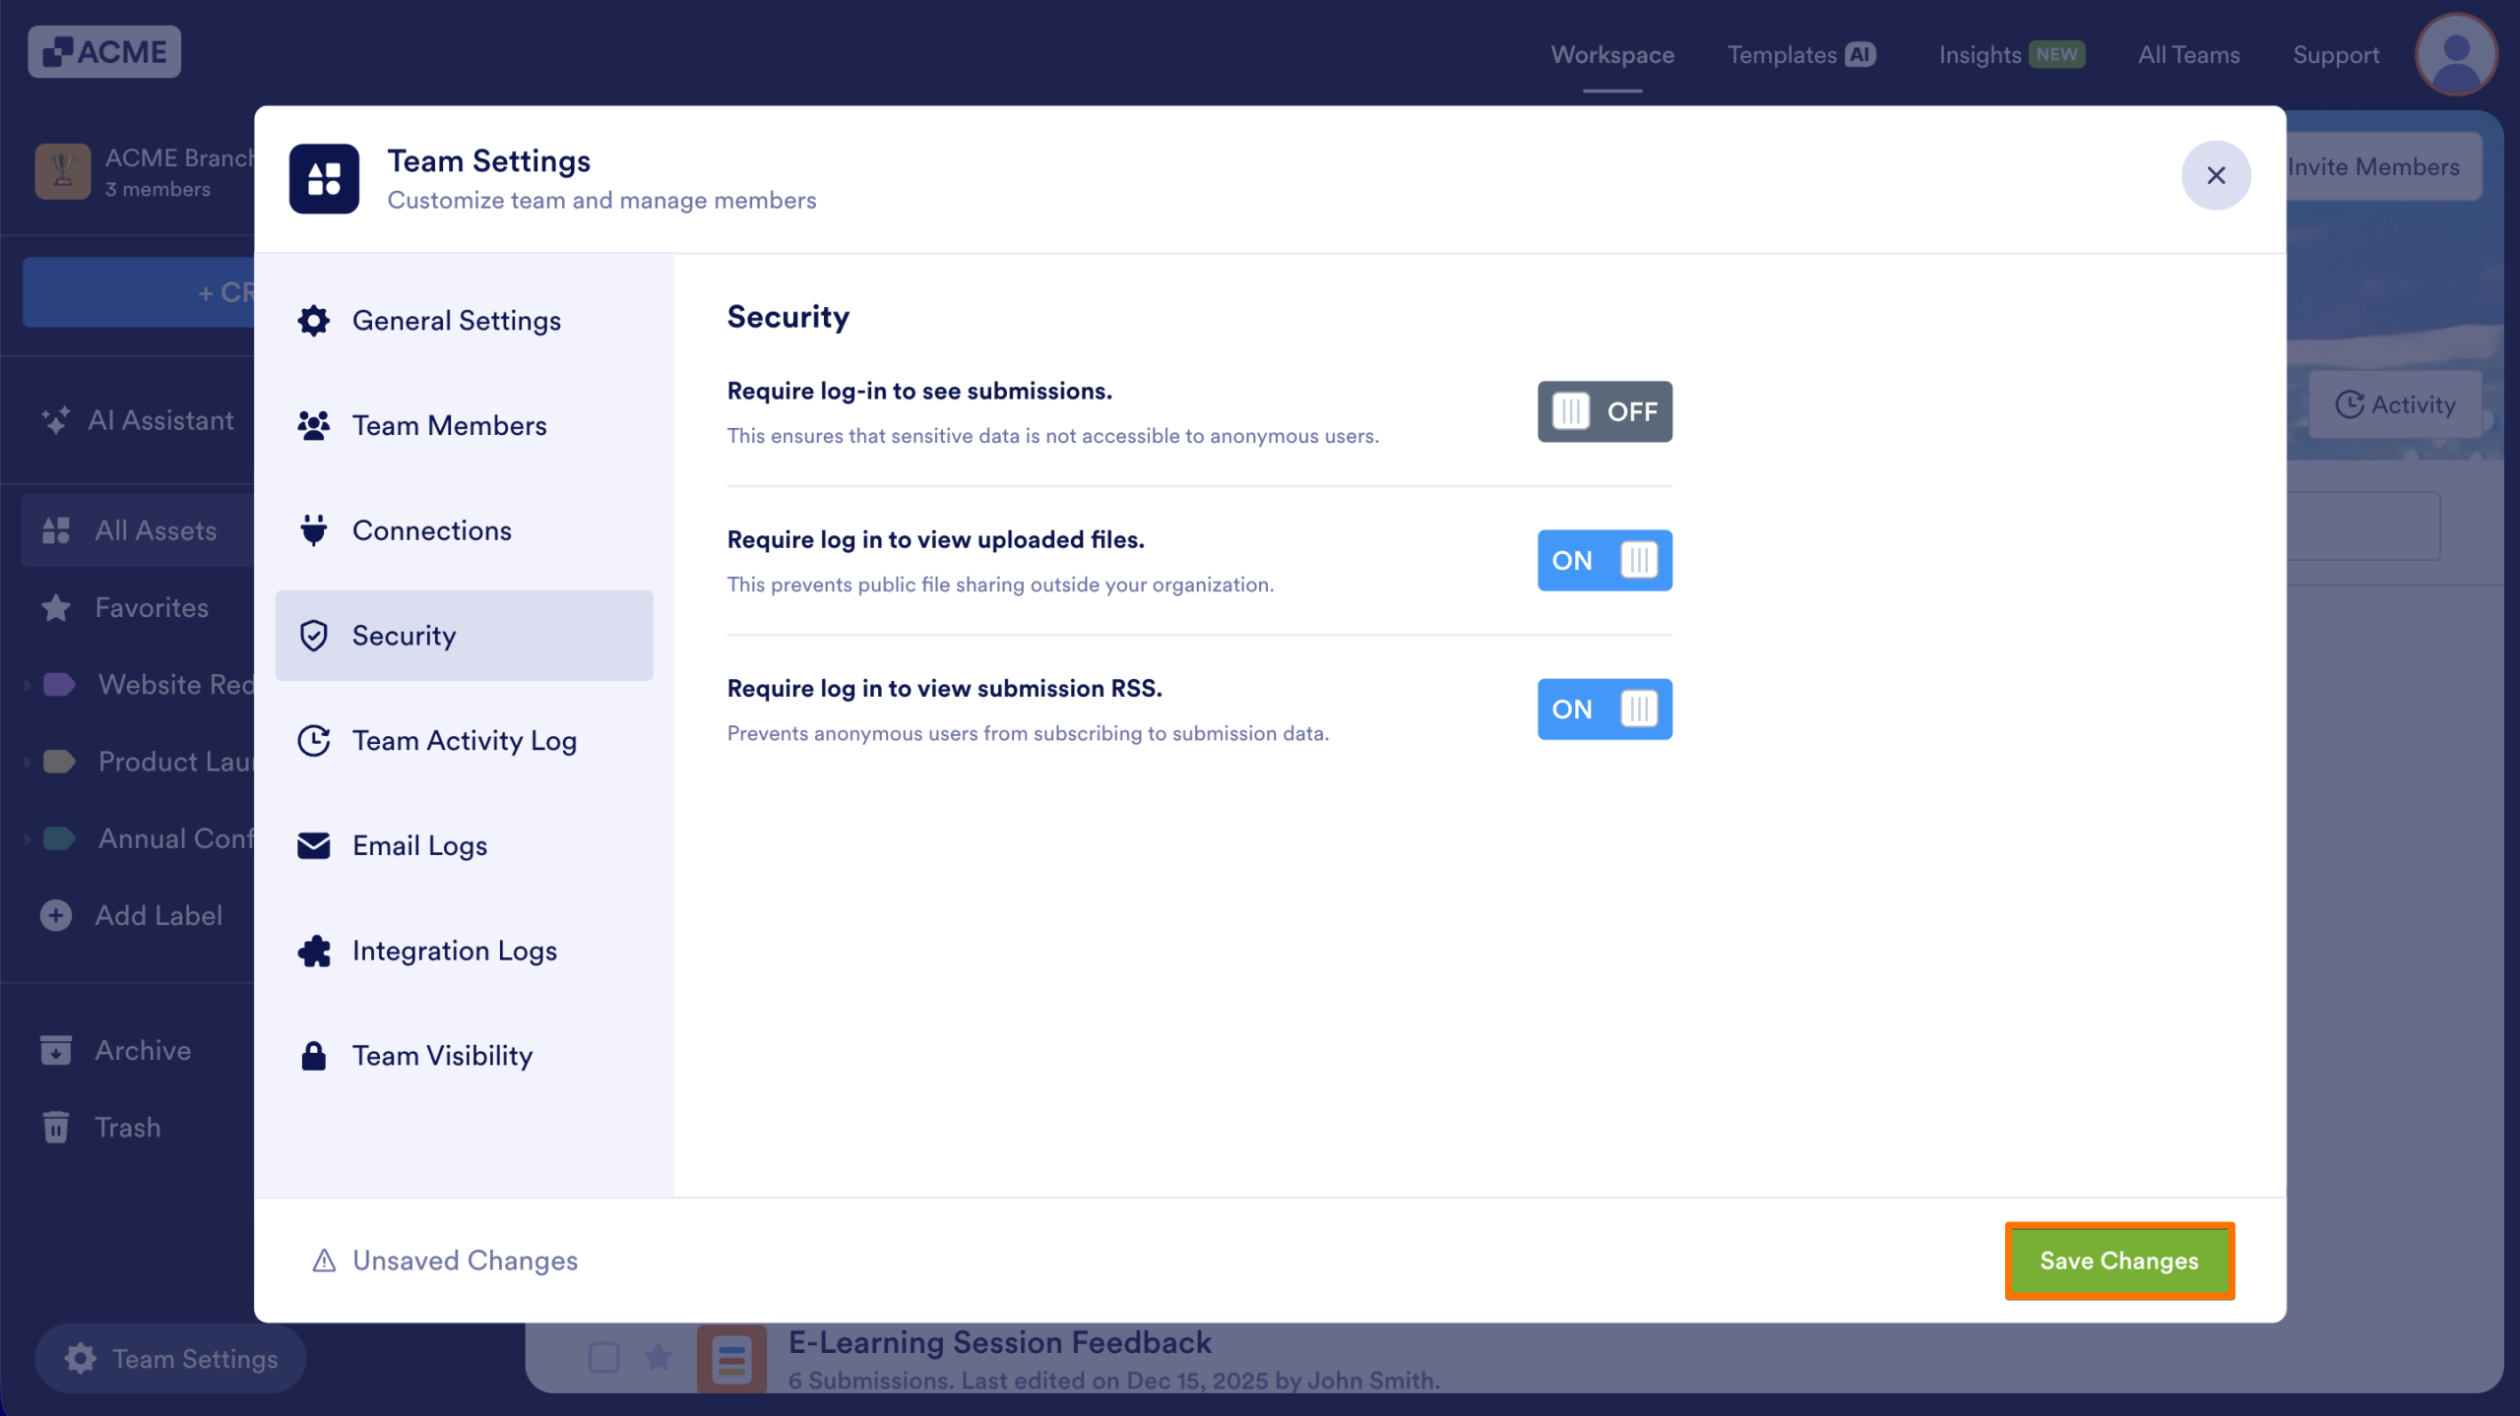Expand the Annual Conf label
Image resolution: width=2520 pixels, height=1416 pixels.
click(27, 838)
